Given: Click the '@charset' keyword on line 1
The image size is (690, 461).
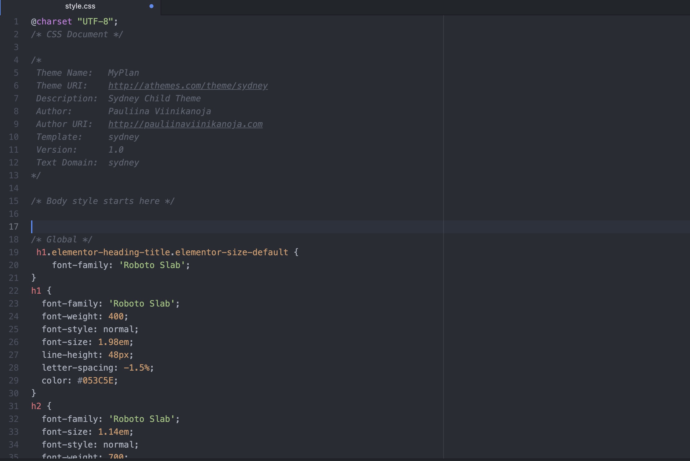Looking at the screenshot, I should pos(52,22).
